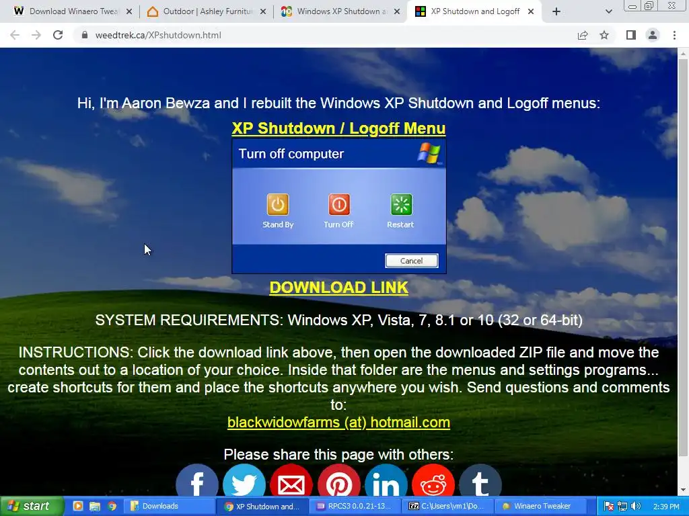The width and height of the screenshot is (689, 516).
Task: Reload the current page
Action: point(58,35)
